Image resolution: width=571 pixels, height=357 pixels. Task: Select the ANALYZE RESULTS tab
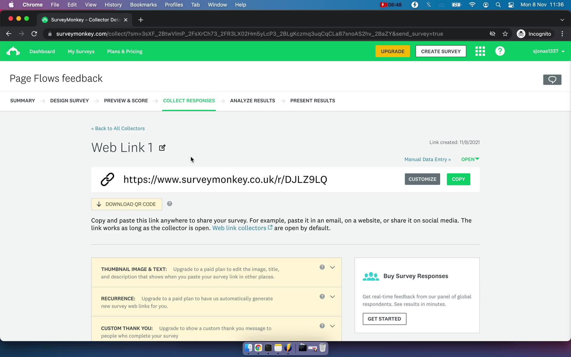tap(252, 100)
